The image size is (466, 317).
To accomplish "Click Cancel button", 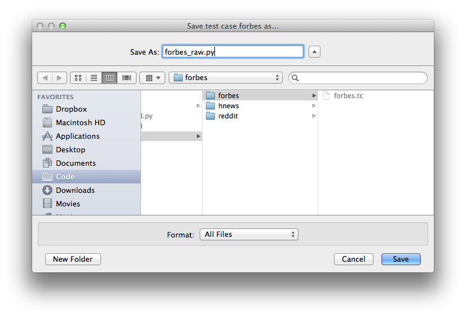I will click(354, 259).
